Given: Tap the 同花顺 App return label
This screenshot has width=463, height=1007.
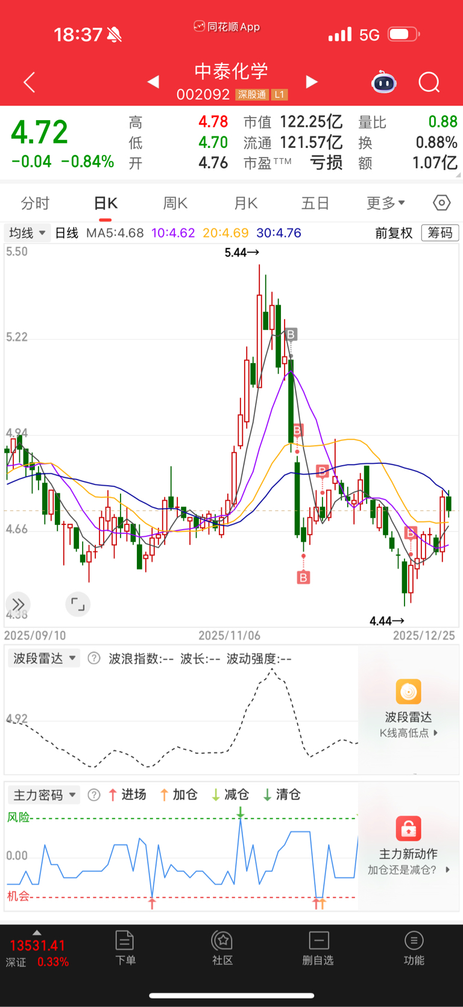Looking at the screenshot, I should click(227, 27).
